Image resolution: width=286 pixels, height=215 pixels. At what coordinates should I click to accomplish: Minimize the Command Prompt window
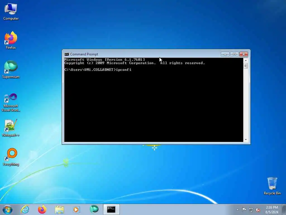[225, 54]
